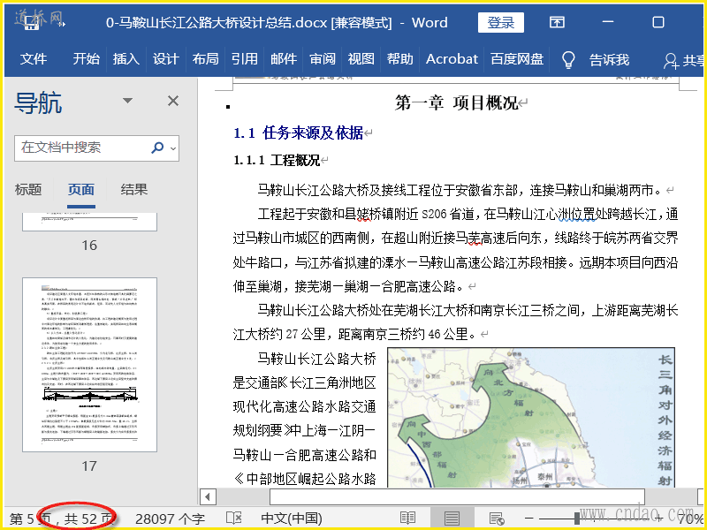Open the 文件 menu
The width and height of the screenshot is (707, 530).
(x=34, y=59)
